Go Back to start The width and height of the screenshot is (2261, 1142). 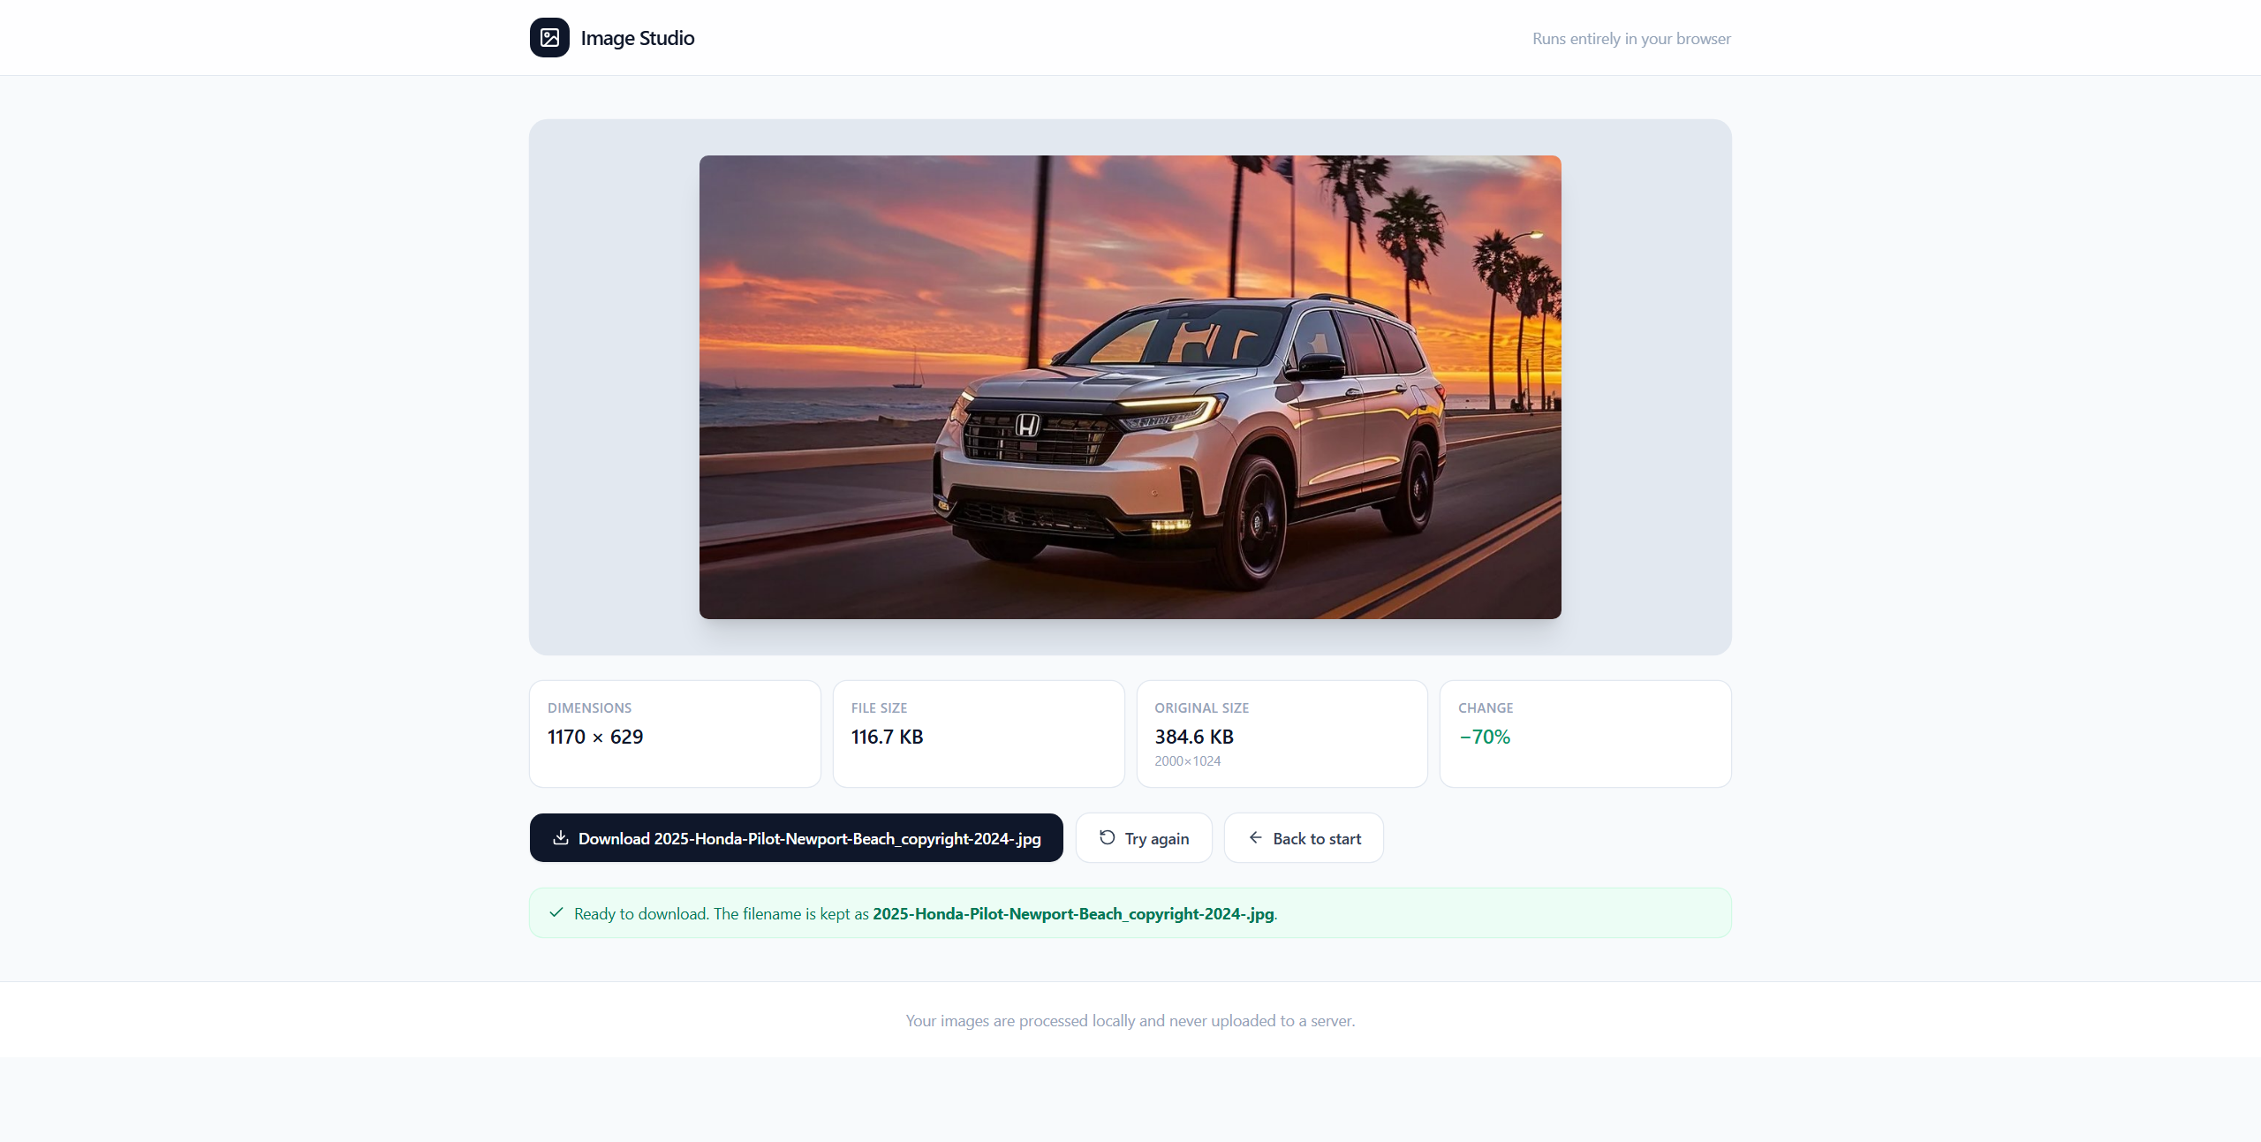pos(1304,838)
